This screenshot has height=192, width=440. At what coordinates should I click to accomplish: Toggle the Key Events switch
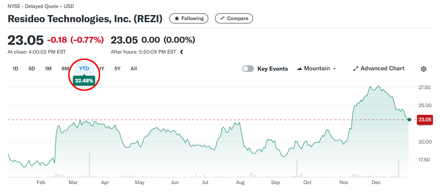pos(248,69)
